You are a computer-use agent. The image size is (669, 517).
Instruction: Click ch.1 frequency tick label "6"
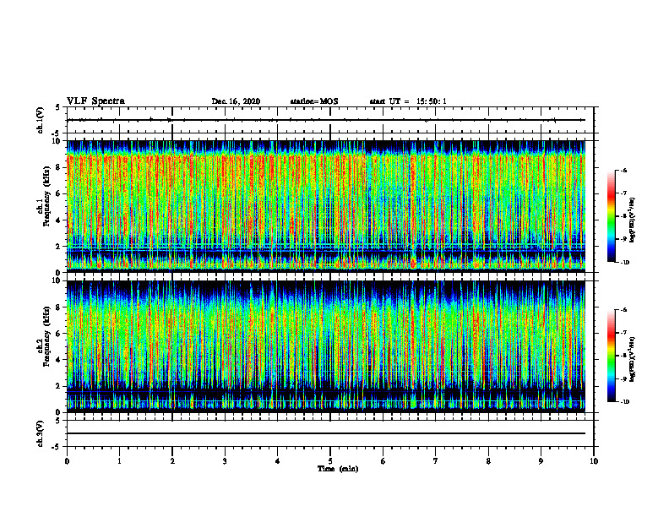[x=58, y=194]
